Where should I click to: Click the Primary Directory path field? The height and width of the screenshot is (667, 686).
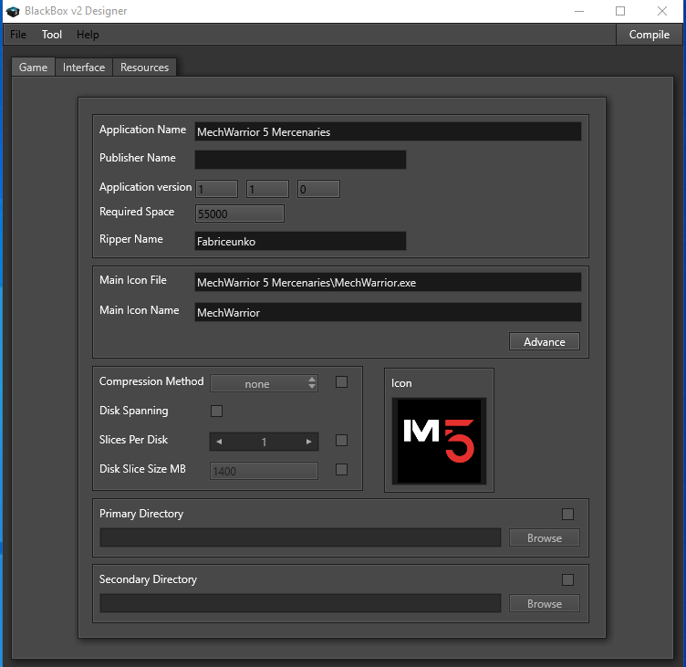pos(300,537)
